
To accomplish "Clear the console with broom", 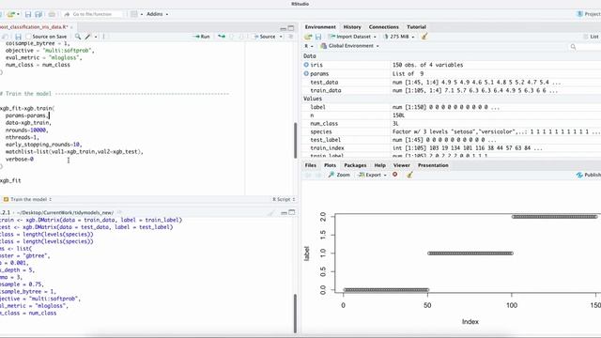I will tap(271, 213).
